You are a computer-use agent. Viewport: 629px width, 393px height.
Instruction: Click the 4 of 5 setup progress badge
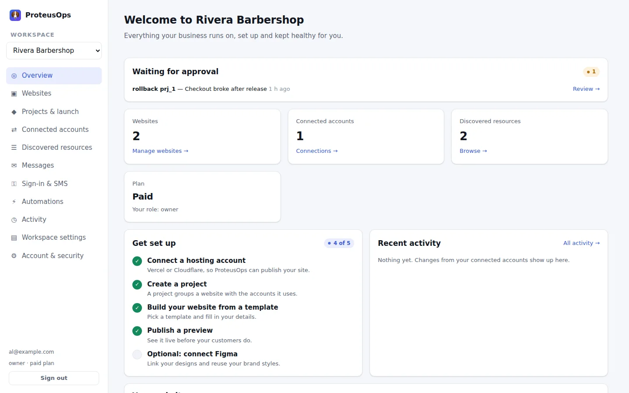(x=339, y=243)
